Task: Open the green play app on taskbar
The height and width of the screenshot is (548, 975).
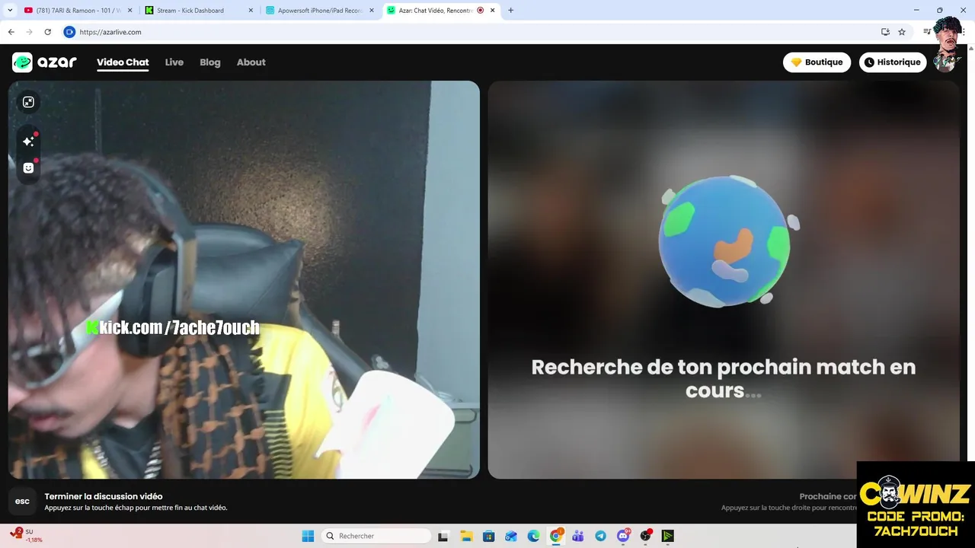Action: coord(668,536)
